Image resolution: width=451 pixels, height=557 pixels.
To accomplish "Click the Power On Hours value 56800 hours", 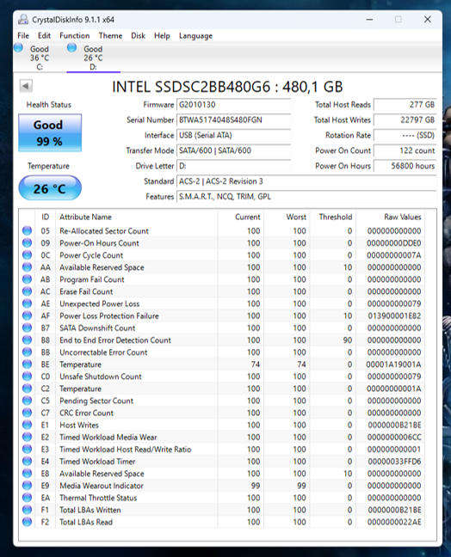I will [x=405, y=166].
